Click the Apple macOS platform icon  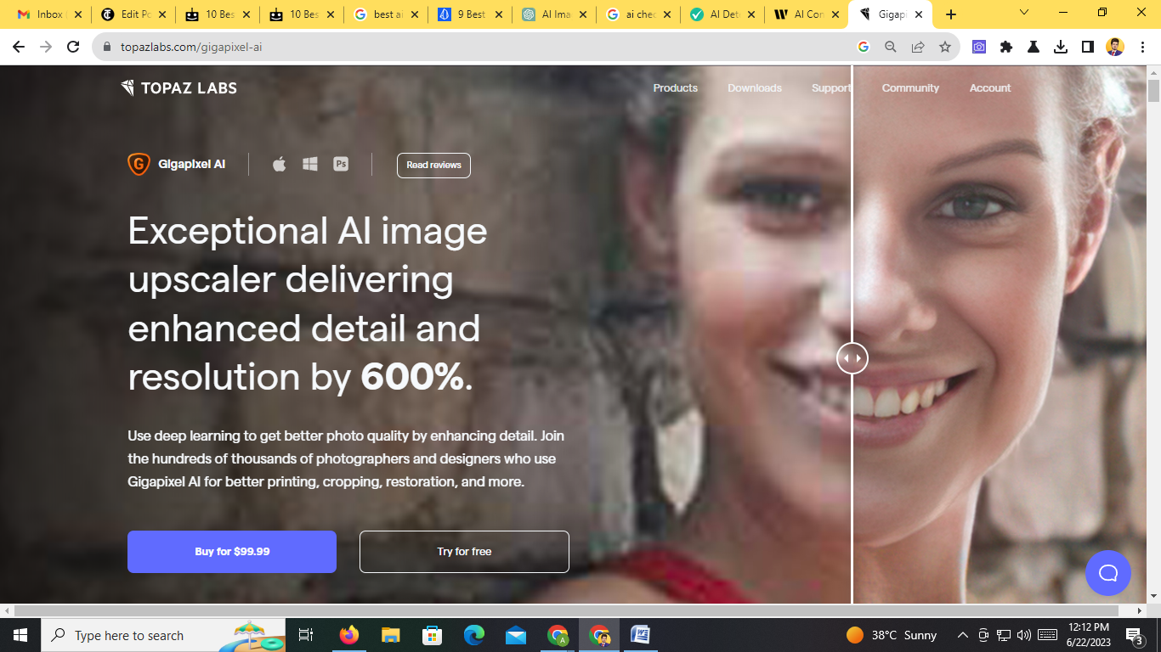[279, 164]
